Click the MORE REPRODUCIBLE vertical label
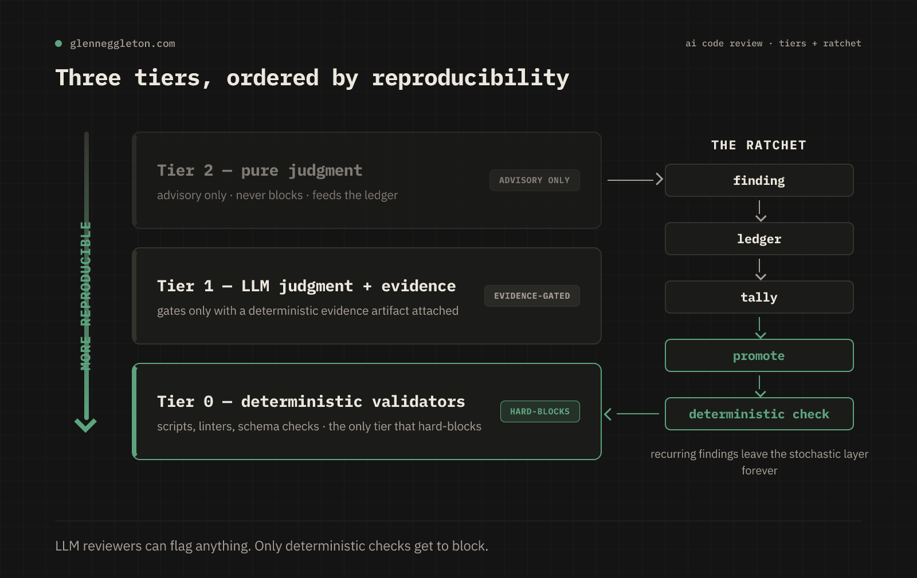Image resolution: width=917 pixels, height=578 pixels. (x=86, y=296)
